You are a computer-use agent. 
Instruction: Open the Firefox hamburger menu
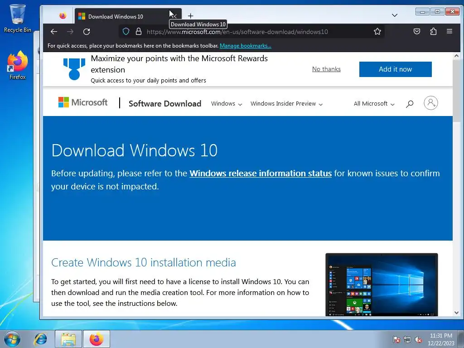tap(449, 31)
